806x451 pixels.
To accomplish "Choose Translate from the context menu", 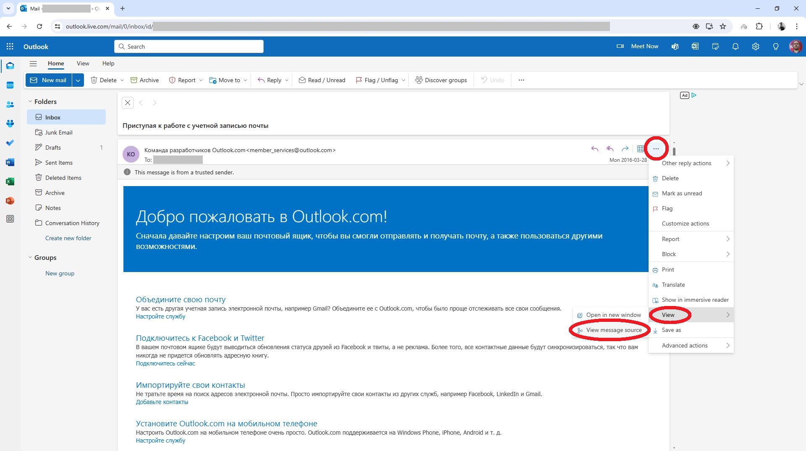I will click(x=691, y=285).
